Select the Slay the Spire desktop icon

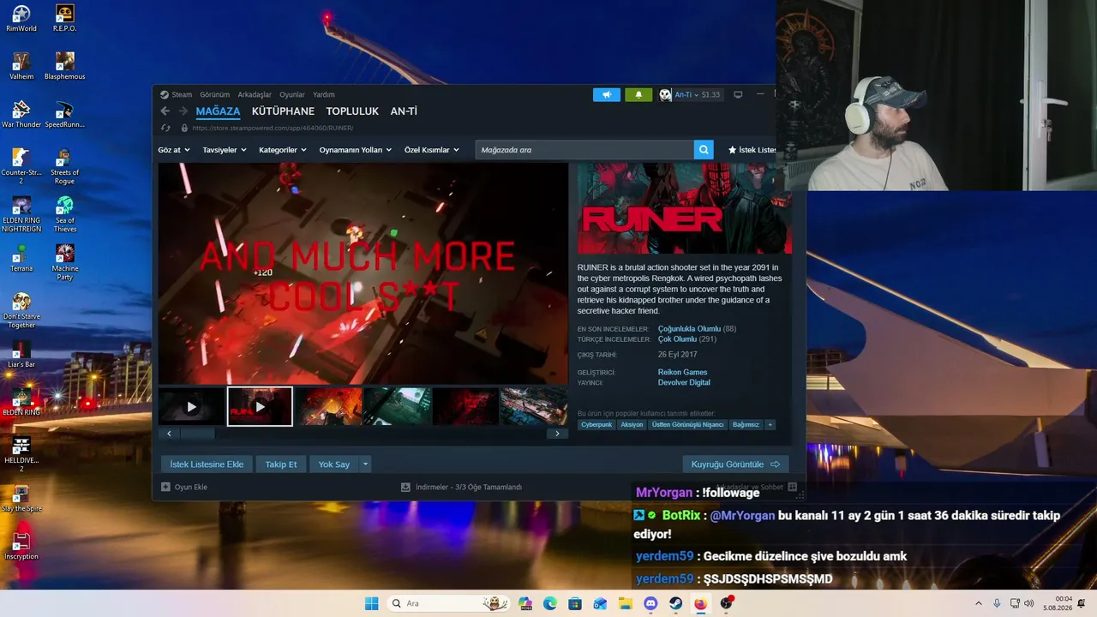[x=21, y=498]
